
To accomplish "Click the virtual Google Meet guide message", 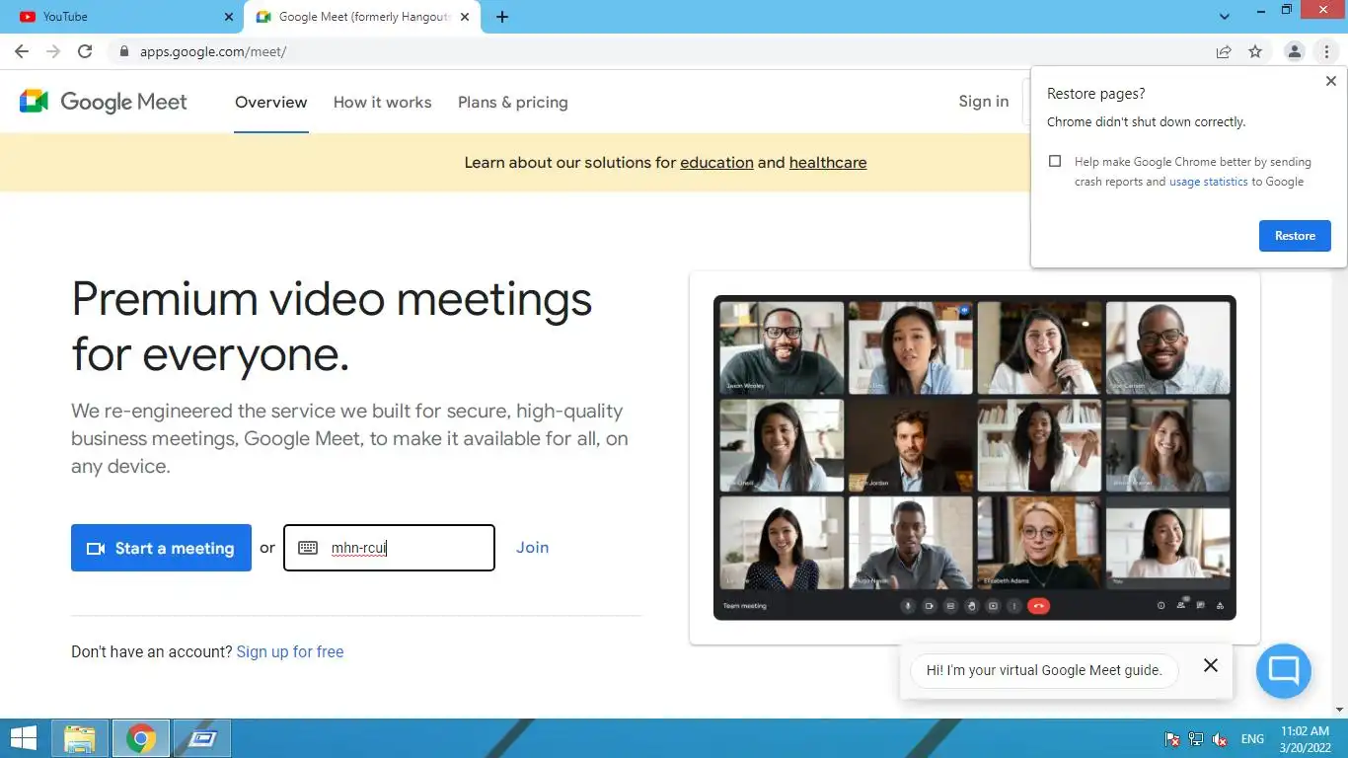I will (x=1044, y=670).
